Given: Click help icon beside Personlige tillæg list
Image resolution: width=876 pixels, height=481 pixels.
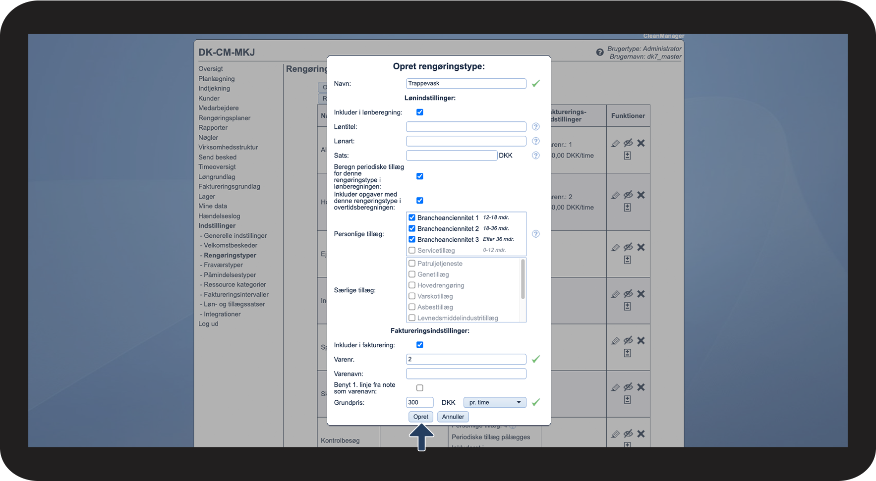Looking at the screenshot, I should (535, 234).
